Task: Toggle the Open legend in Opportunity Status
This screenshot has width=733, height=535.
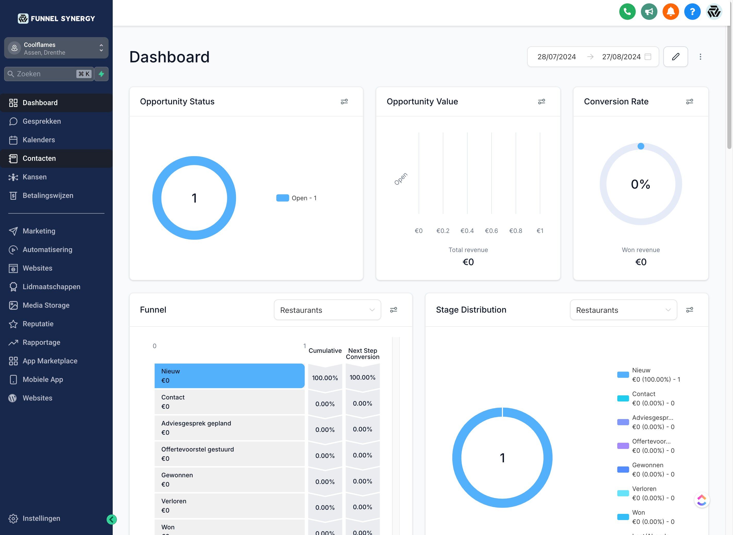Action: tap(296, 198)
